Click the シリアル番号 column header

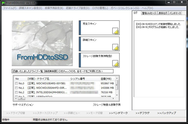click(x=84, y=79)
